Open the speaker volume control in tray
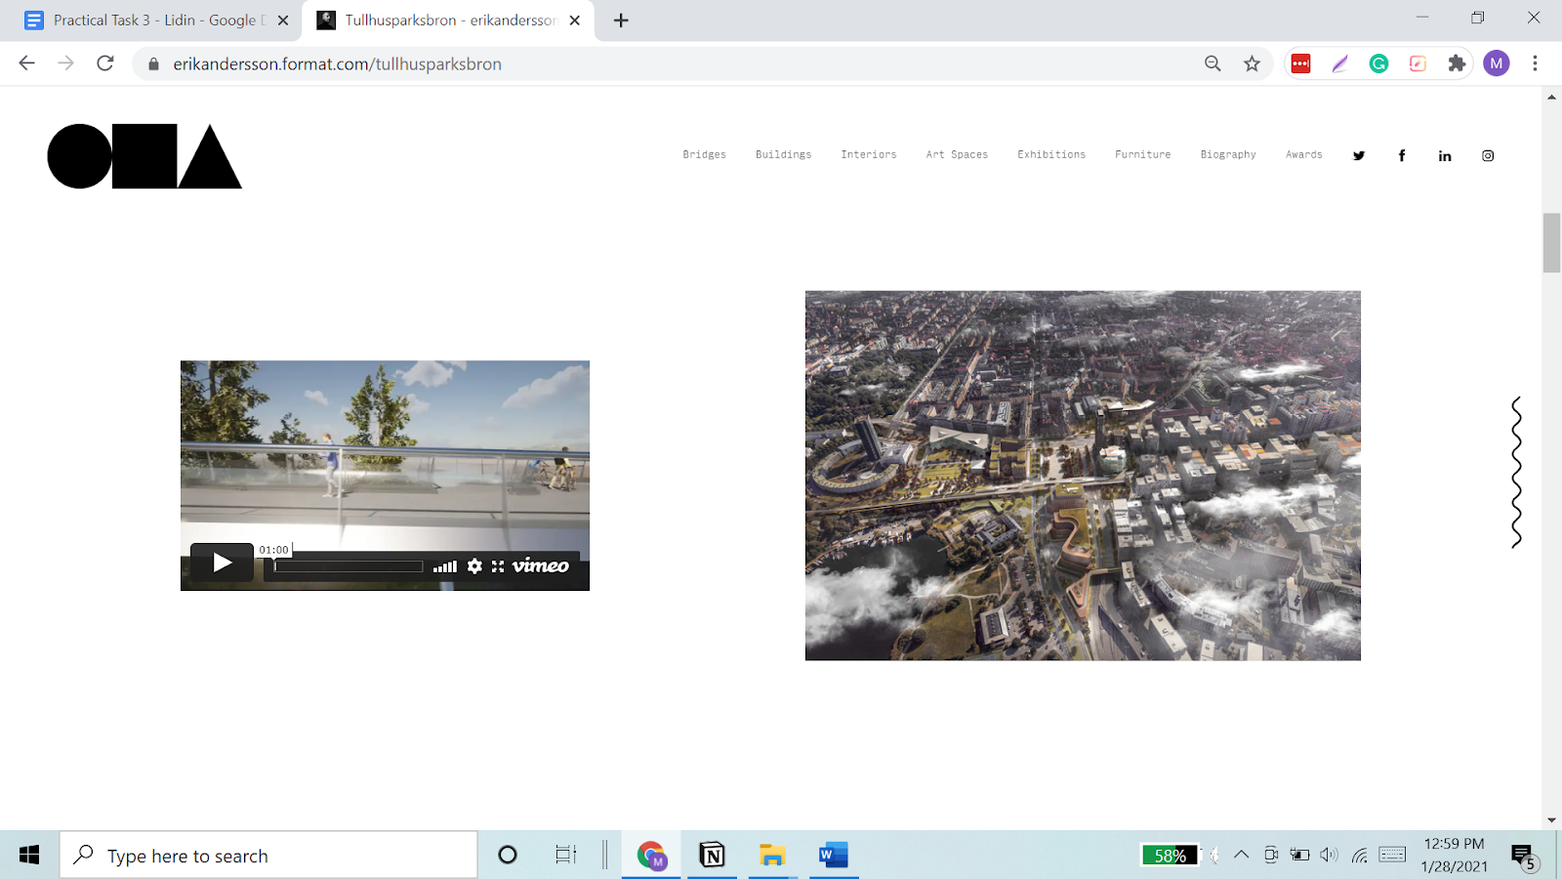1562x879 pixels. pos(1329,855)
